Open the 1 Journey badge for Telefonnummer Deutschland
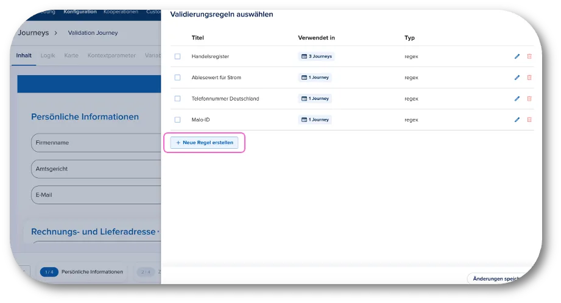The width and height of the screenshot is (561, 303). point(315,99)
